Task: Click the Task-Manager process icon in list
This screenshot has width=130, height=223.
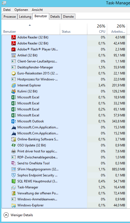Action: (14, 188)
